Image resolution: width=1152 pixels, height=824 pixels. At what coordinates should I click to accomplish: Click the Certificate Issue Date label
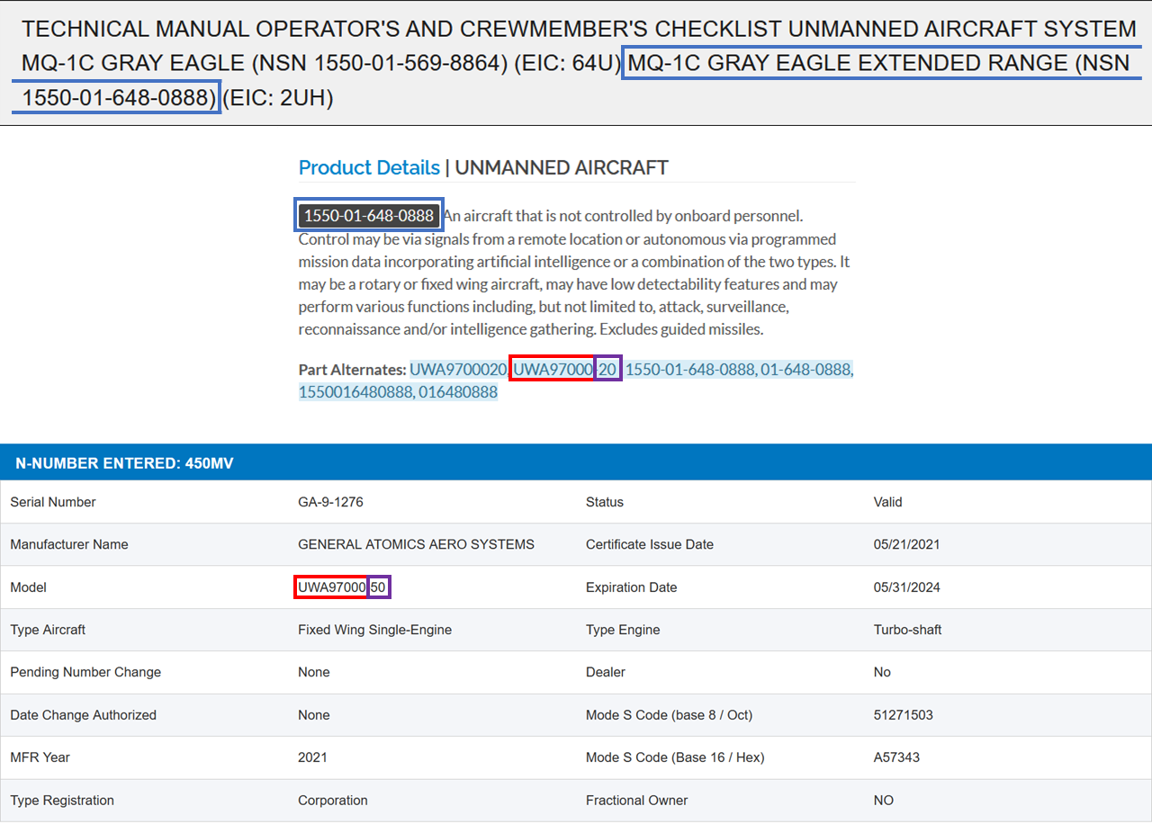click(650, 544)
